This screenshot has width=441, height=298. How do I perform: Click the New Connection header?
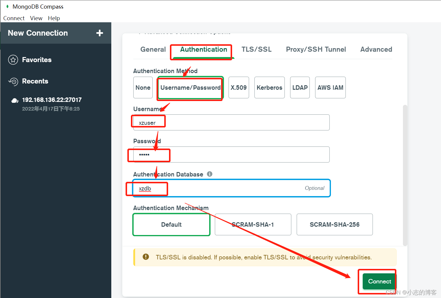tap(38, 33)
